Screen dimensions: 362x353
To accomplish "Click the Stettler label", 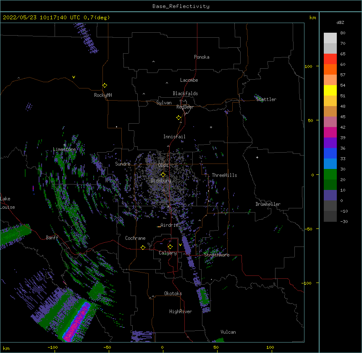I will (266, 99).
